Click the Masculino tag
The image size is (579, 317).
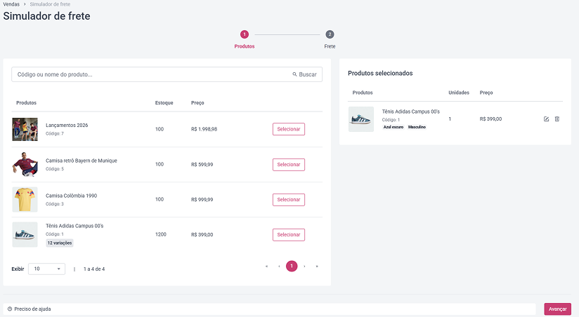pos(417,127)
